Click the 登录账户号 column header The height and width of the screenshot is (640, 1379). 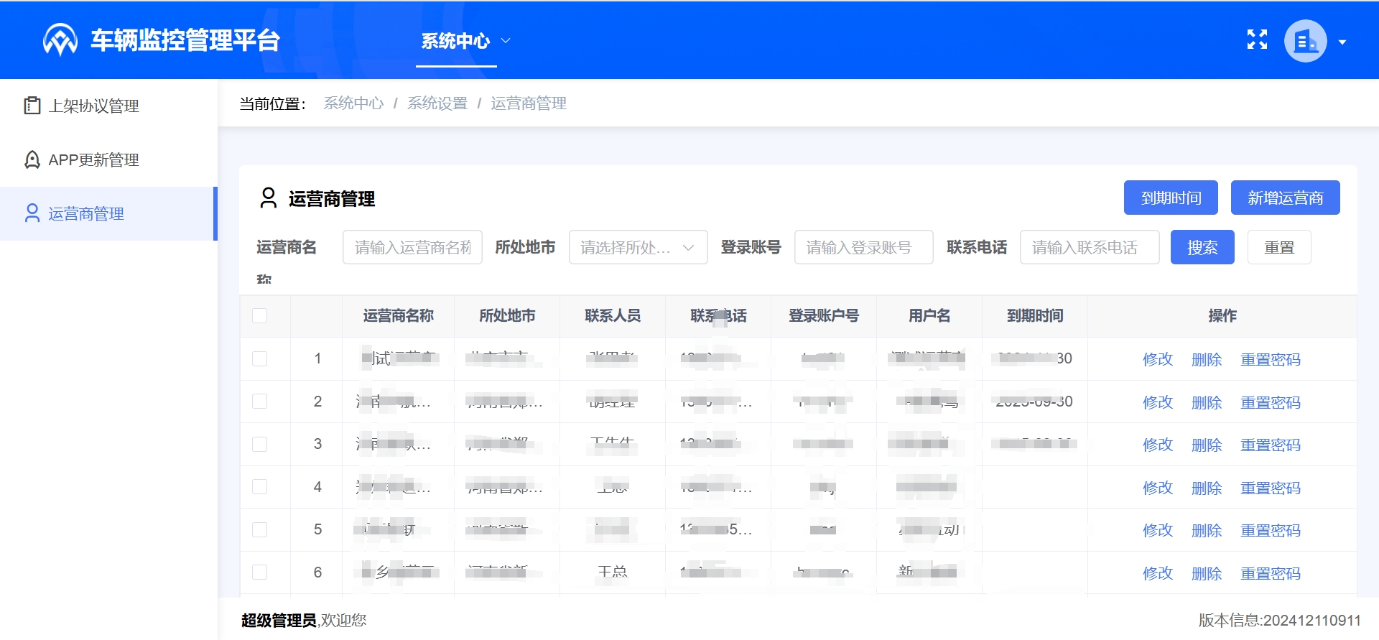point(824,316)
